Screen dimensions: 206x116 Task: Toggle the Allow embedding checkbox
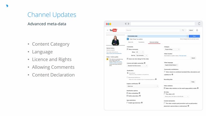[x=127, y=93]
